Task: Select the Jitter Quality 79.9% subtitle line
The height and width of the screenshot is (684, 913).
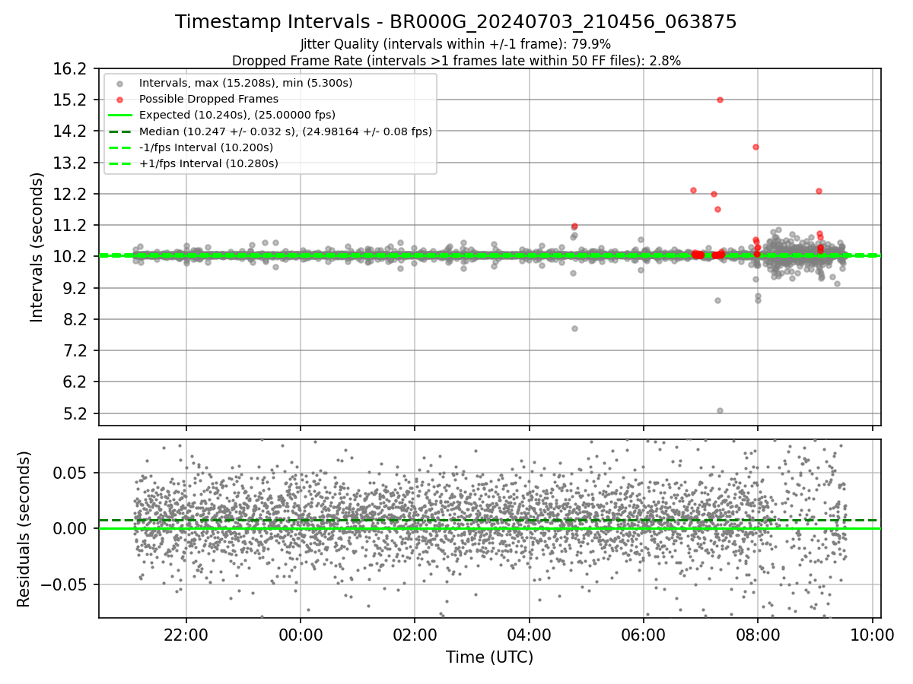Action: (456, 44)
